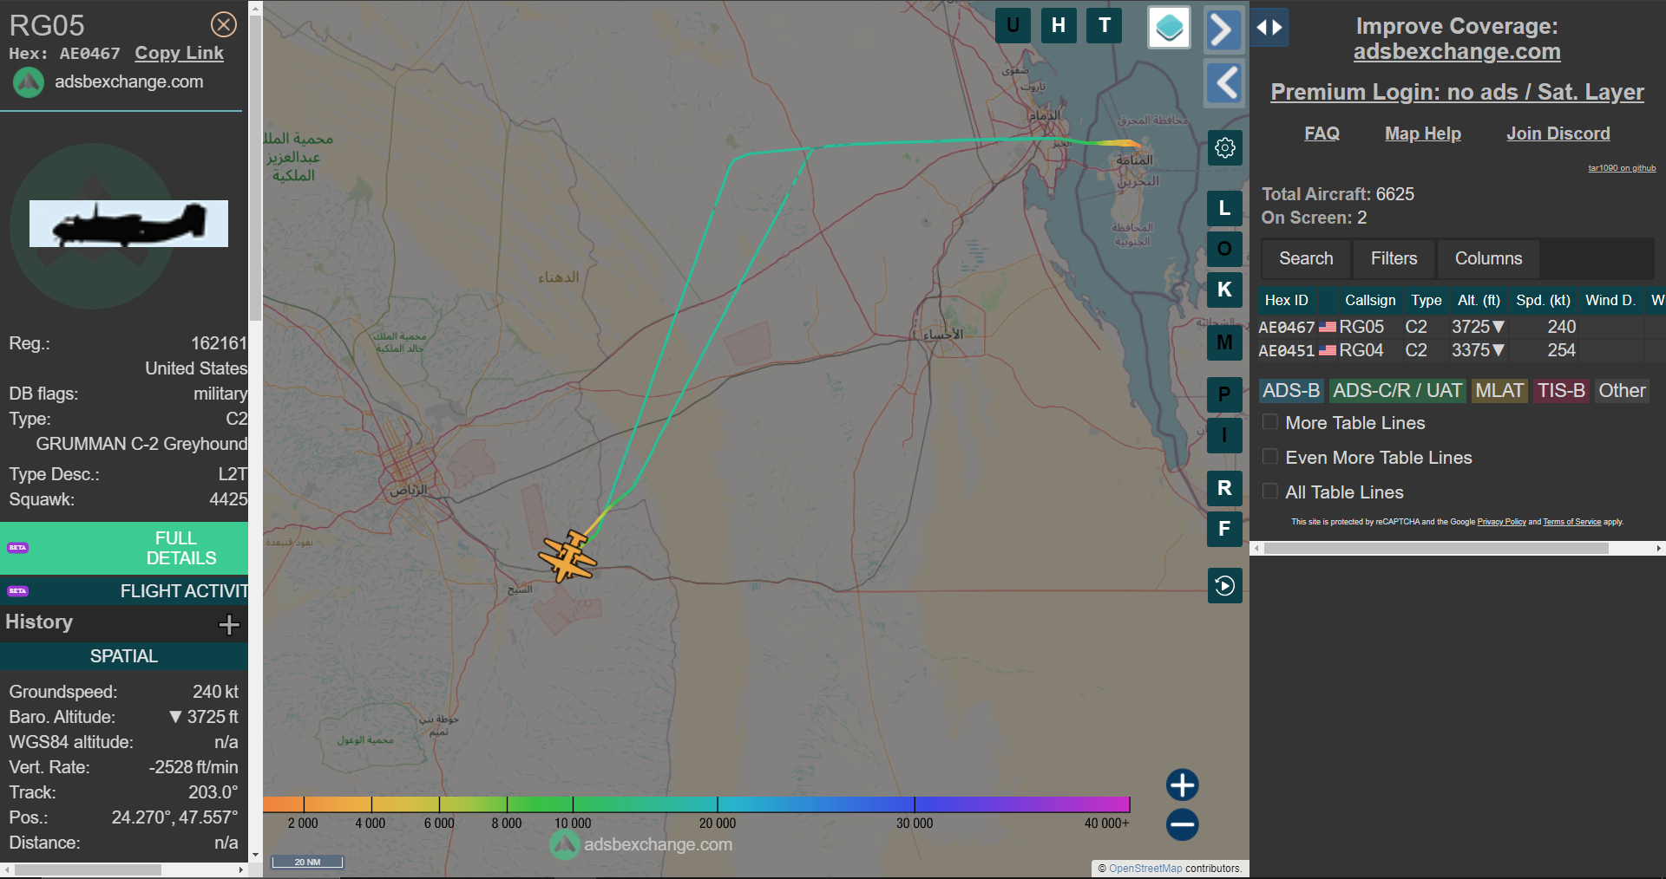
Task: Open the map layer selector
Action: pos(1169,27)
